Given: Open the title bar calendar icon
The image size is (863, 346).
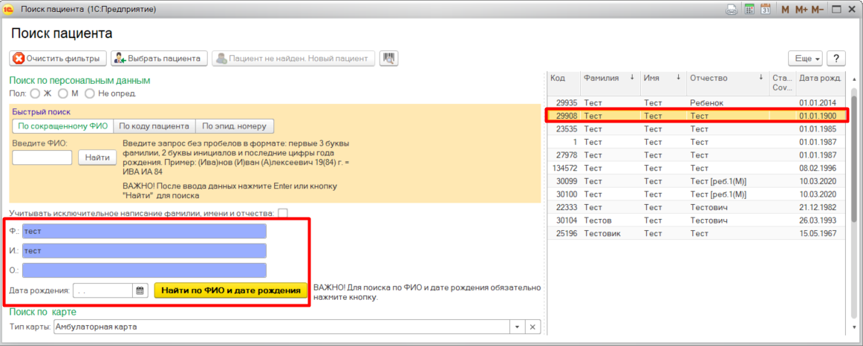Looking at the screenshot, I should (764, 10).
